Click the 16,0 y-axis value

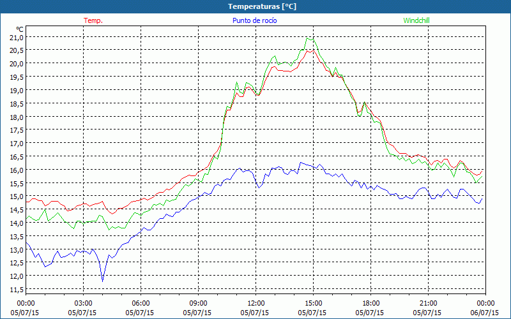point(17,170)
